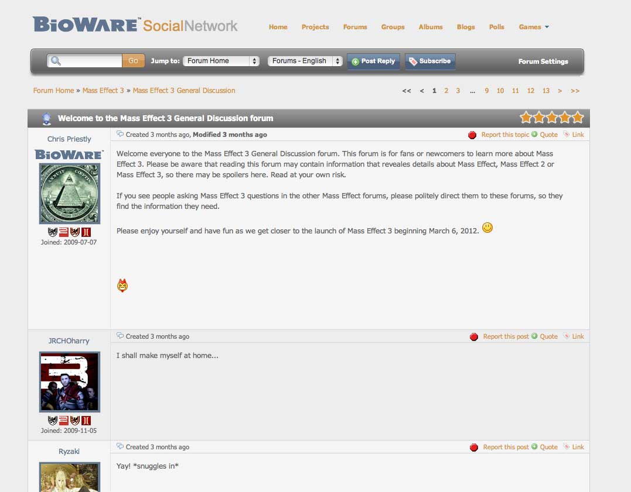The image size is (631, 492).
Task: Rate topic with the third star
Action: coord(552,118)
